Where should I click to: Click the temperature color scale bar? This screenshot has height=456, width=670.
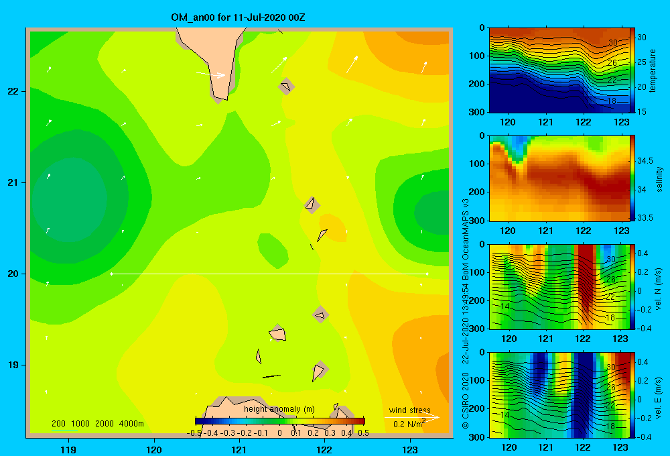pyautogui.click(x=632, y=70)
